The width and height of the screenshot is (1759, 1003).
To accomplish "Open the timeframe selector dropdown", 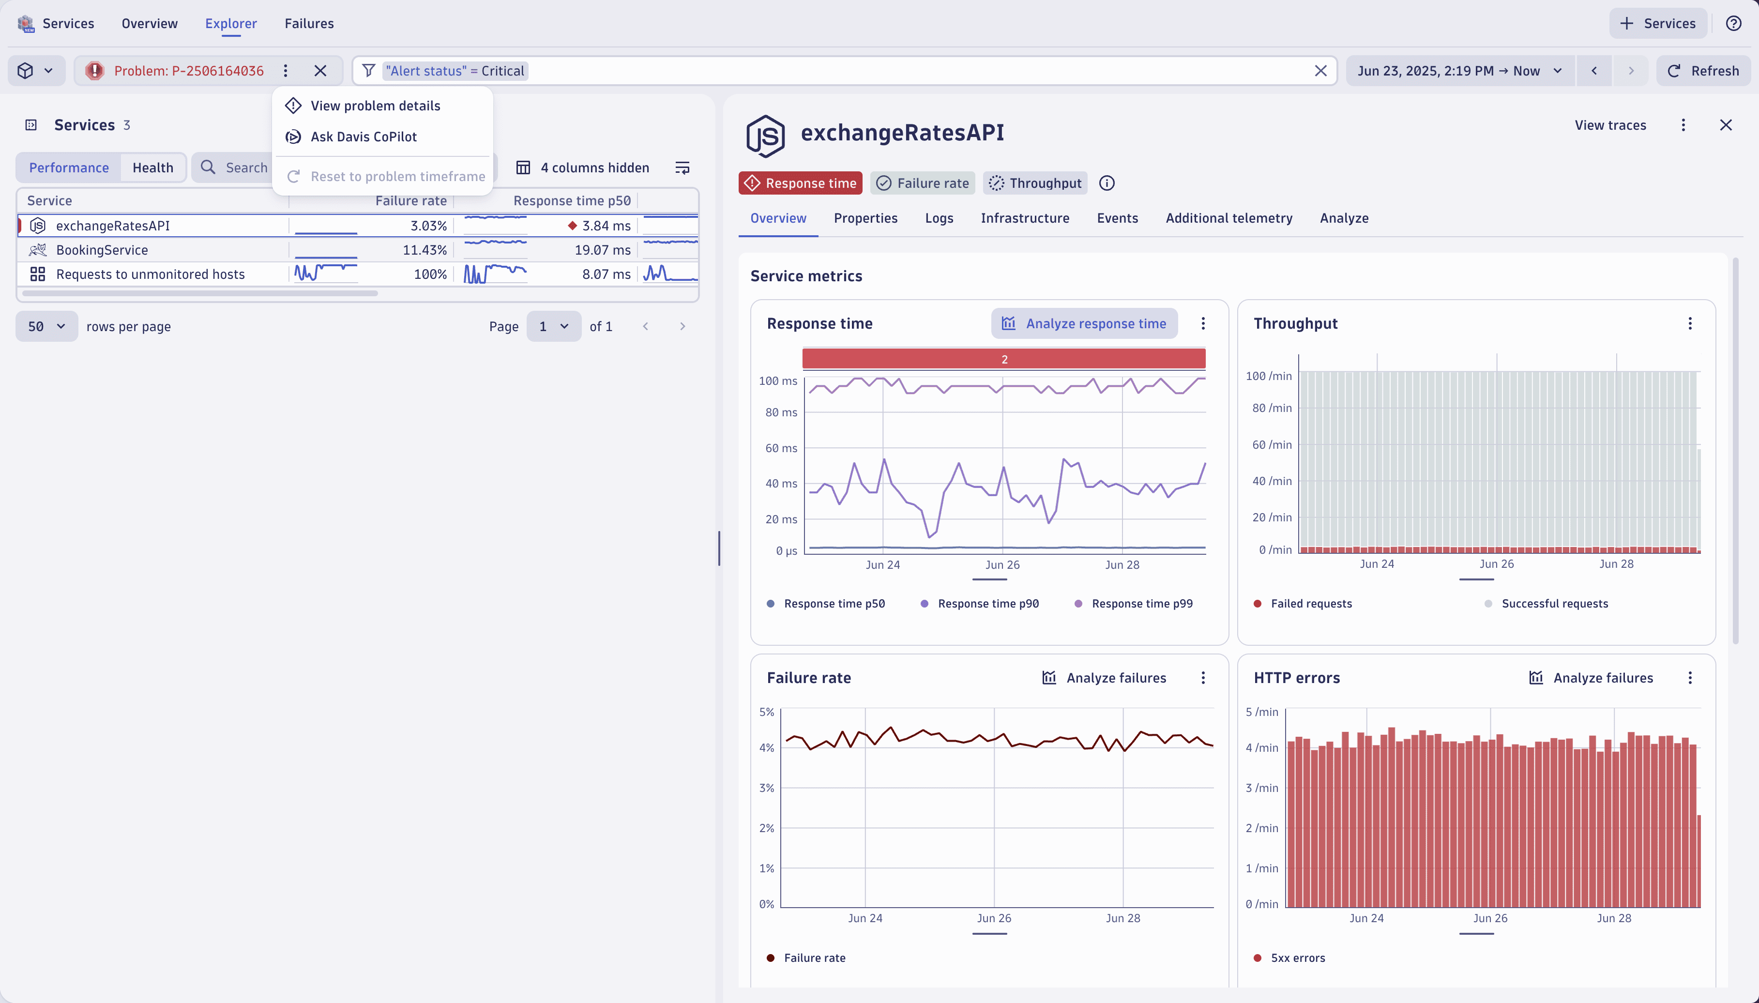I will [1459, 70].
